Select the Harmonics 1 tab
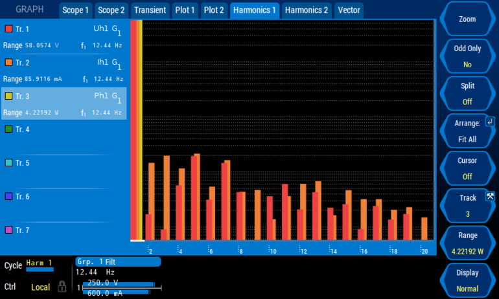The width and height of the screenshot is (499, 299). (255, 10)
